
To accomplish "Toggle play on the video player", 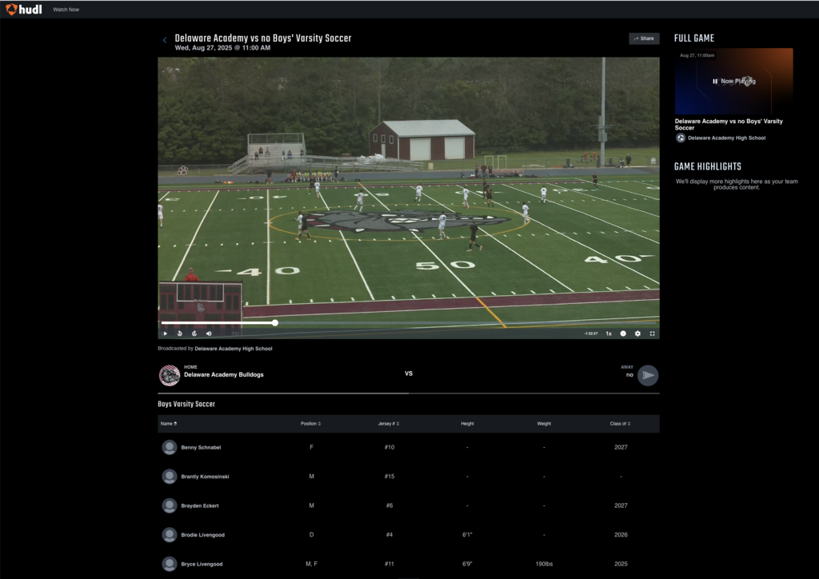I will tap(165, 333).
